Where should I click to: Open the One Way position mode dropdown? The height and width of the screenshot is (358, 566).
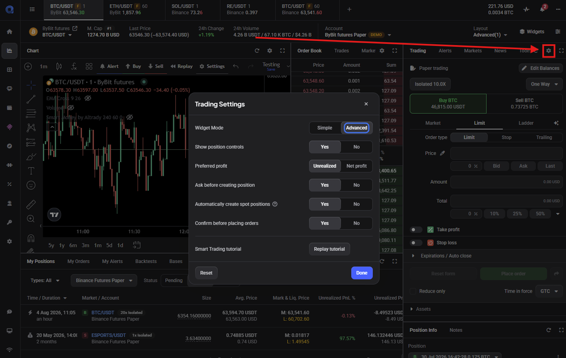point(544,84)
